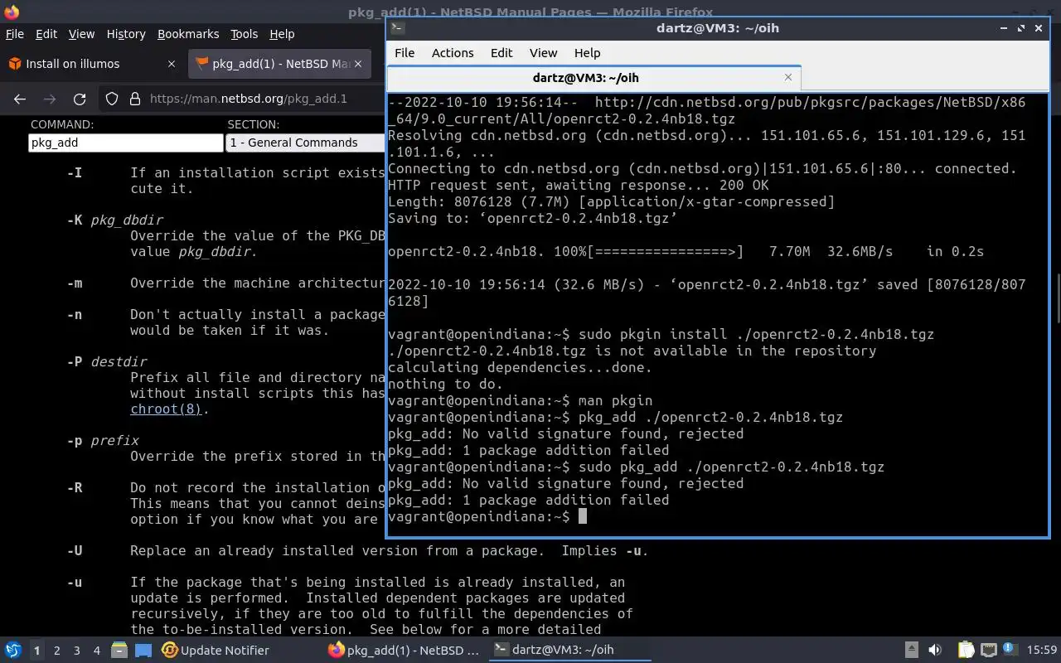Viewport: 1061px width, 663px height.
Task: Open Firefox File menu
Action: [x=15, y=34]
